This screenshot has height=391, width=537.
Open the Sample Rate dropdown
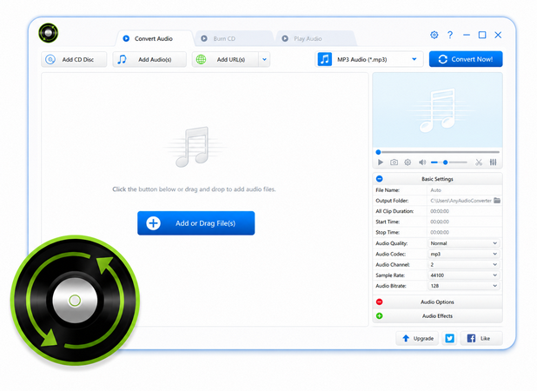click(464, 275)
